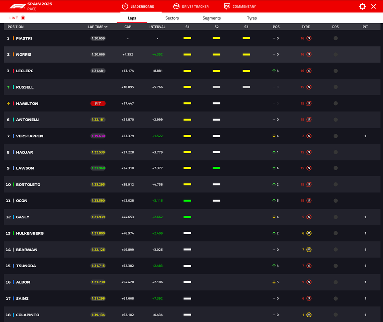Click Piastri's soft tyre icon

coord(309,38)
